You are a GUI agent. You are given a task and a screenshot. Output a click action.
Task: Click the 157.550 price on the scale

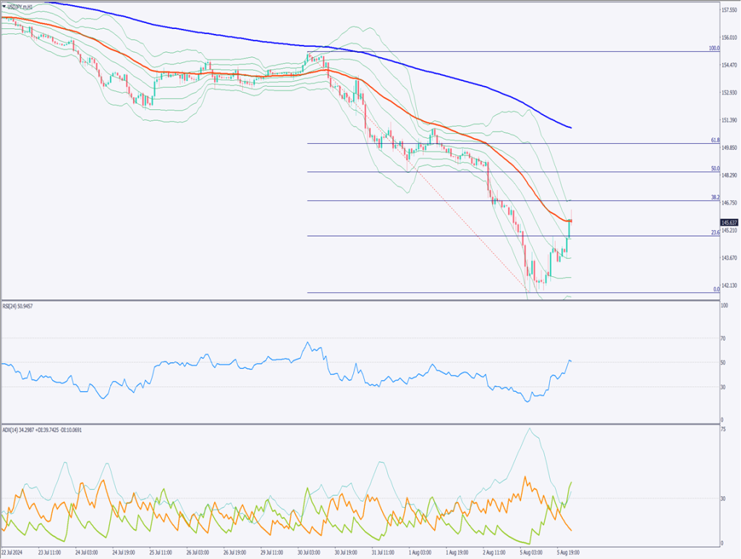point(729,10)
